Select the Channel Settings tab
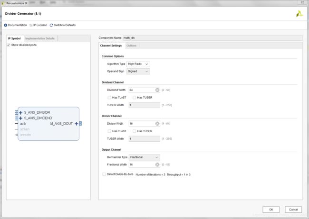This screenshot has width=309, height=219. click(x=111, y=46)
